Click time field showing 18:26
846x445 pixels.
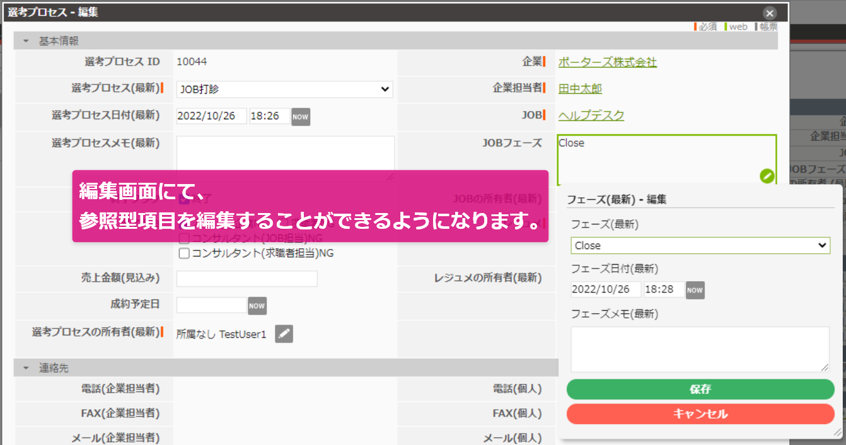(x=270, y=117)
